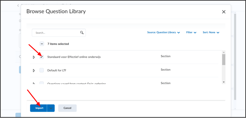Uncheck Standaard voor Effectief online onderwijs
This screenshot has height=118, width=246.
(x=42, y=57)
